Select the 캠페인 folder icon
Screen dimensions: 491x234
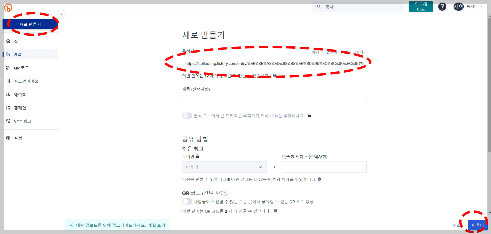tap(8, 108)
